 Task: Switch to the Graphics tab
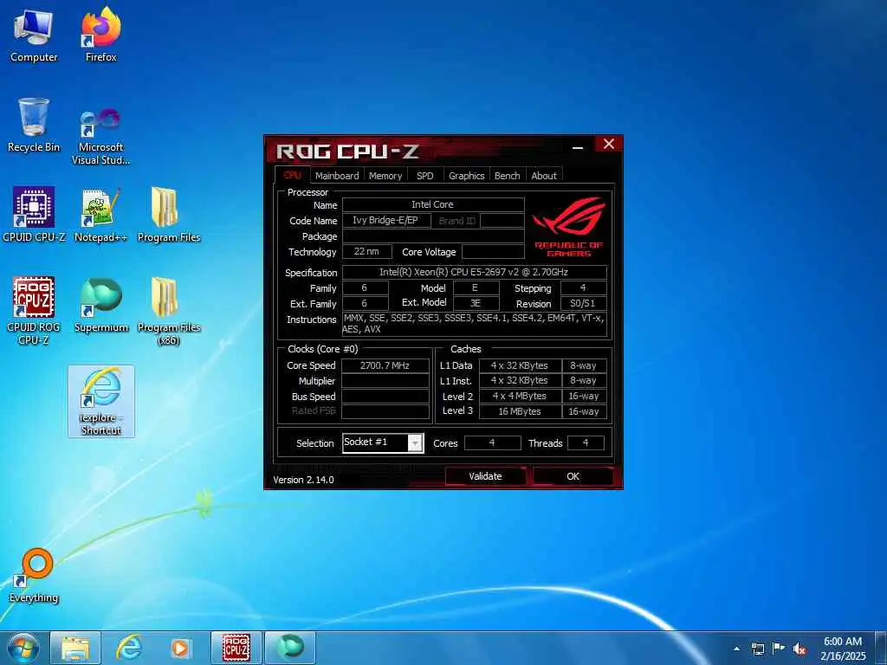click(x=467, y=176)
